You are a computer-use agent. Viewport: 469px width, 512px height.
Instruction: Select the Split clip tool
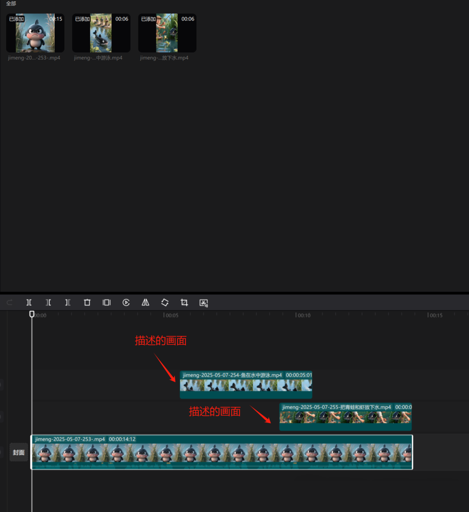tap(29, 302)
